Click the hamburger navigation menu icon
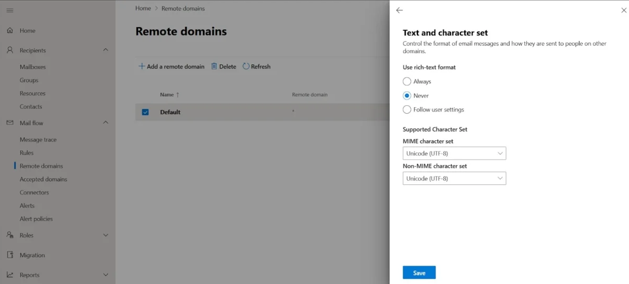Image resolution: width=629 pixels, height=284 pixels. [x=10, y=10]
